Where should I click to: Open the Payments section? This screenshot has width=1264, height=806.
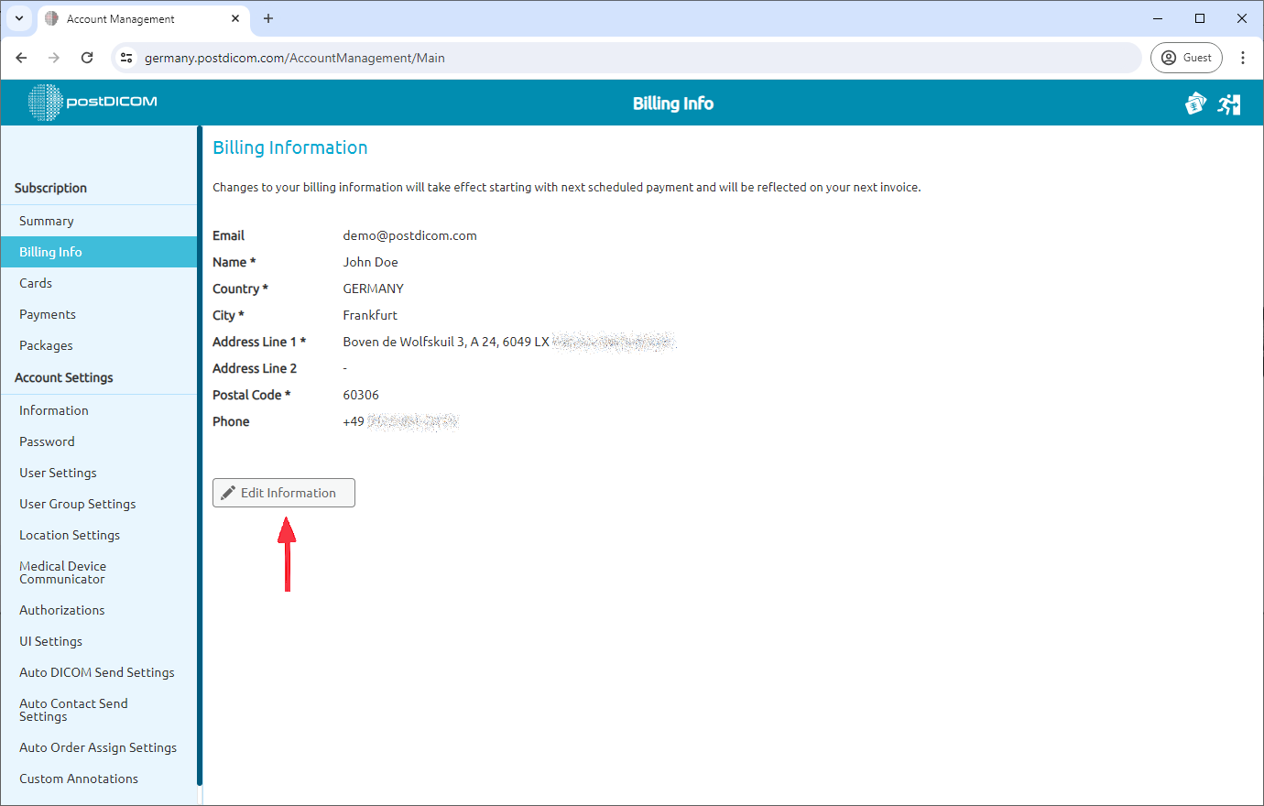[48, 313]
